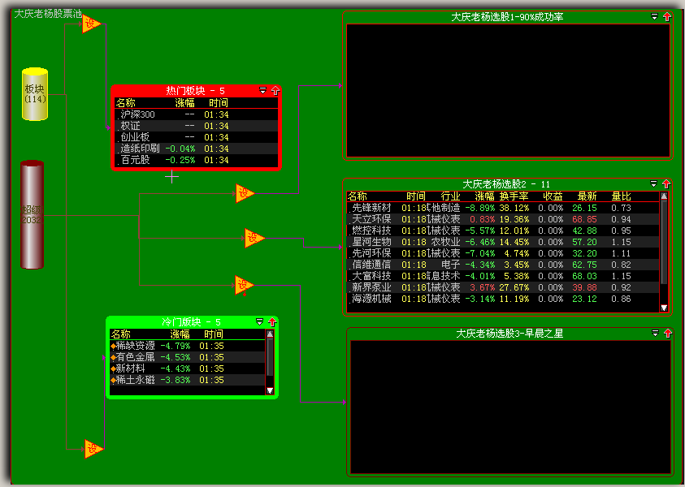The image size is (685, 487).
Task: Click the 大庆老杨股票池 window label
Action: [x=48, y=14]
